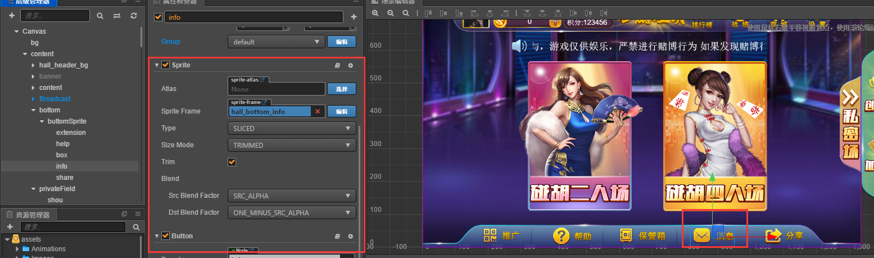Toggle the info node active checkbox

tap(158, 17)
